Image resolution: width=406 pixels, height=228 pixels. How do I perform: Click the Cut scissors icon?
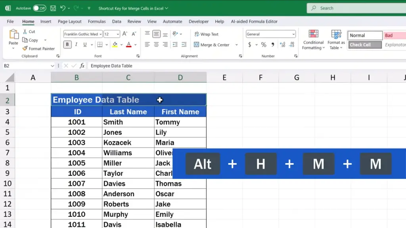click(25, 32)
